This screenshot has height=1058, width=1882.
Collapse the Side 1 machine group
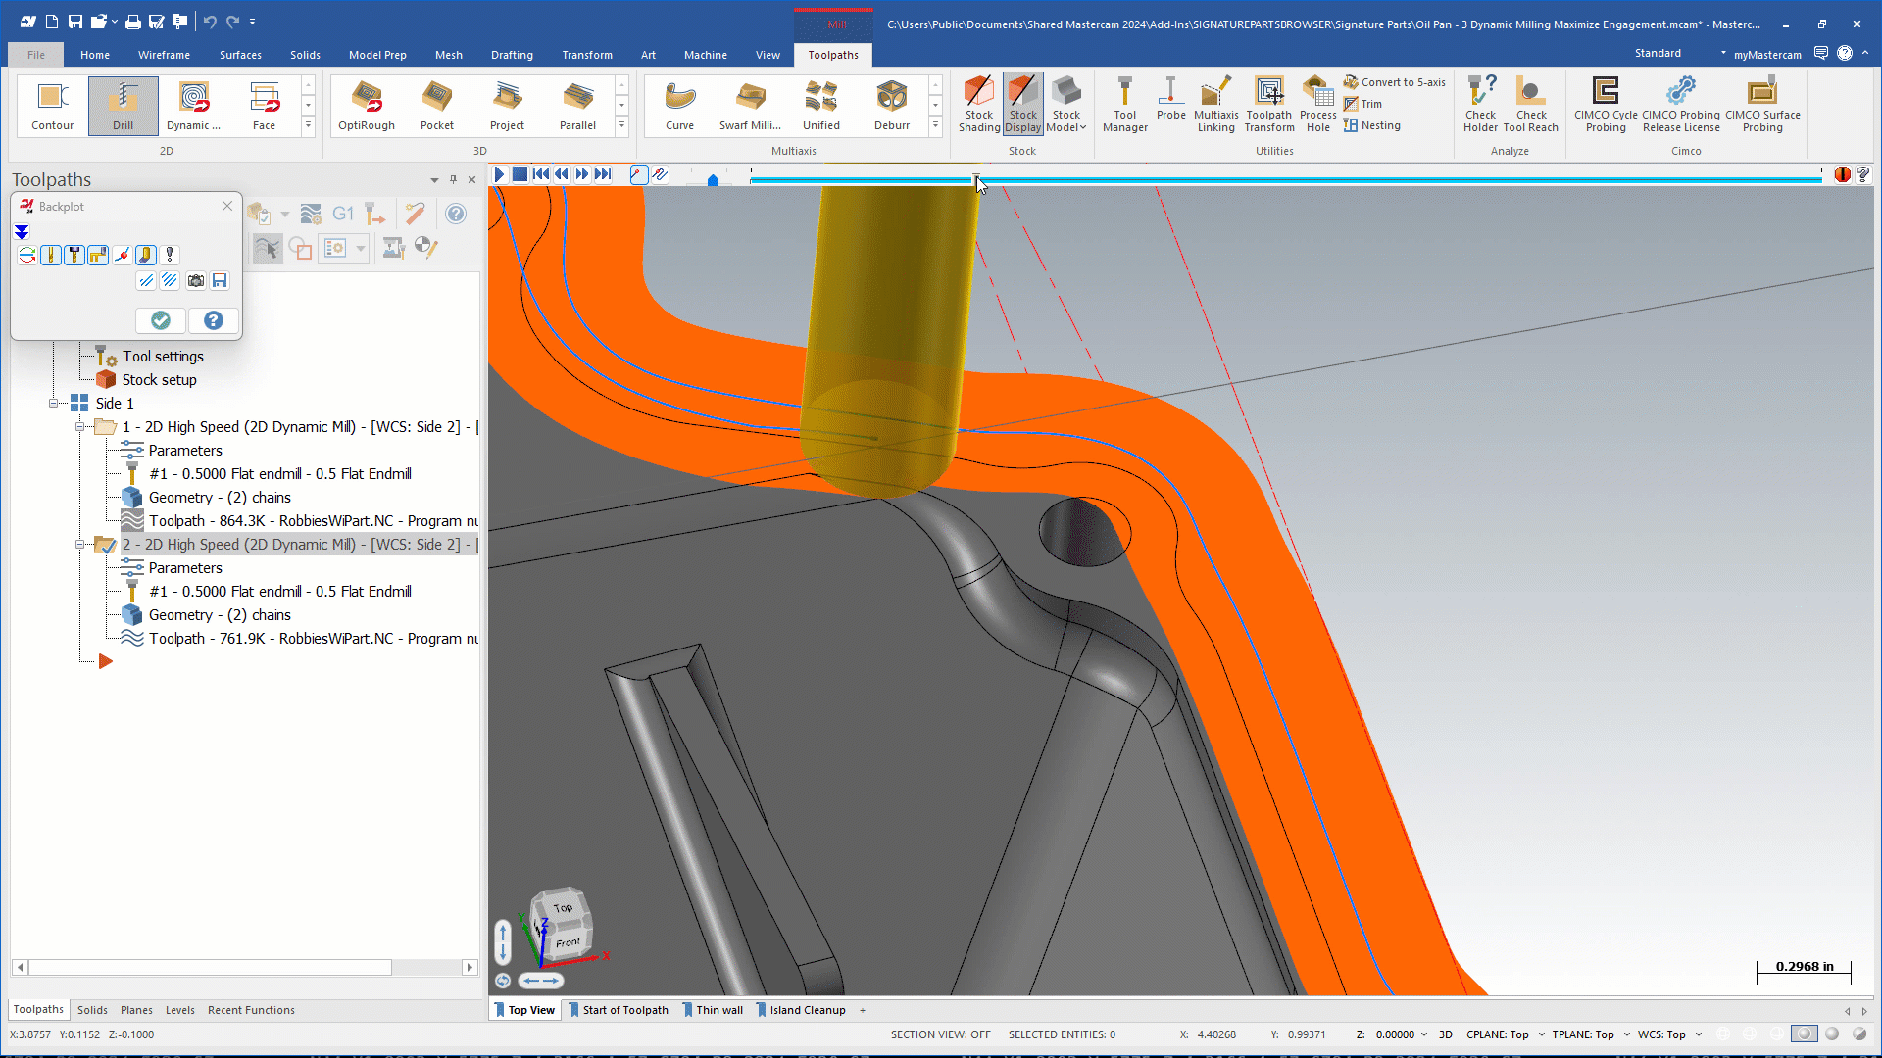click(x=54, y=404)
